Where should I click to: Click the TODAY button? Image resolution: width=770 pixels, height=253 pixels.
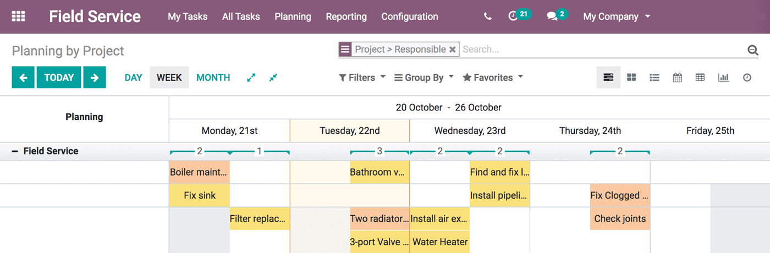[x=59, y=77]
